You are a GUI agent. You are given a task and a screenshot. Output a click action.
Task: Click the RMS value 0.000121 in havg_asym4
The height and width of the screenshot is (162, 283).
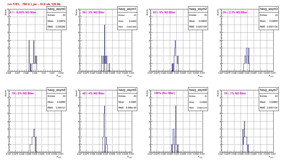(61, 108)
